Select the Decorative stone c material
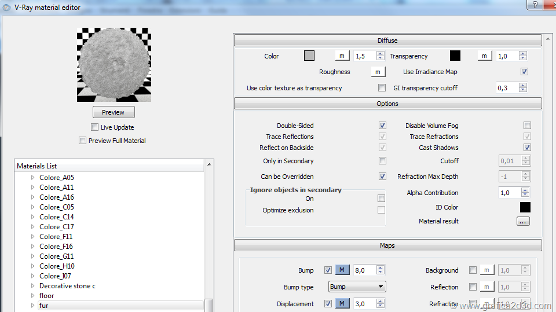556x312 pixels. 67,286
